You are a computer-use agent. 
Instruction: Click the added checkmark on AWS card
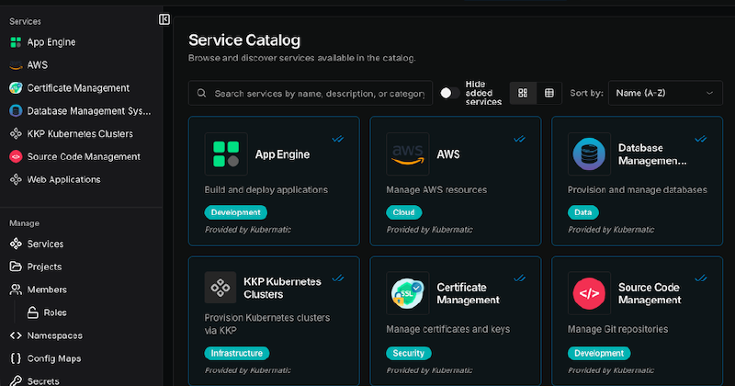[x=519, y=139]
